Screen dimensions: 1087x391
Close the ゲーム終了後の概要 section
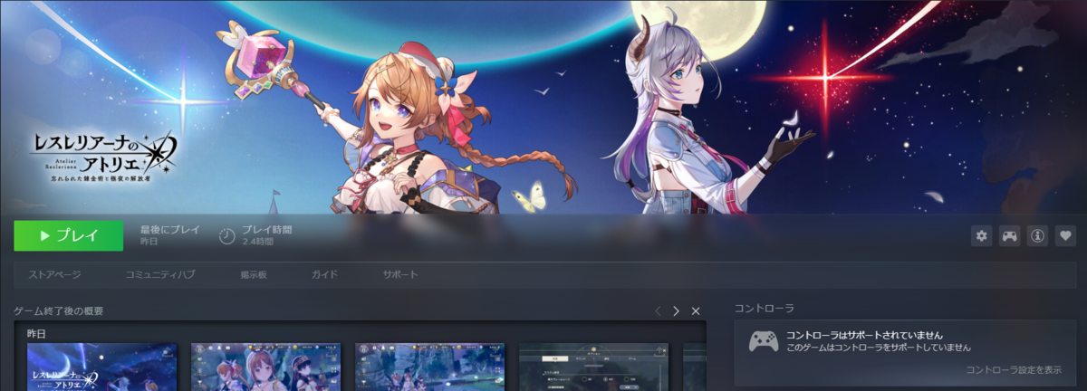(x=696, y=310)
